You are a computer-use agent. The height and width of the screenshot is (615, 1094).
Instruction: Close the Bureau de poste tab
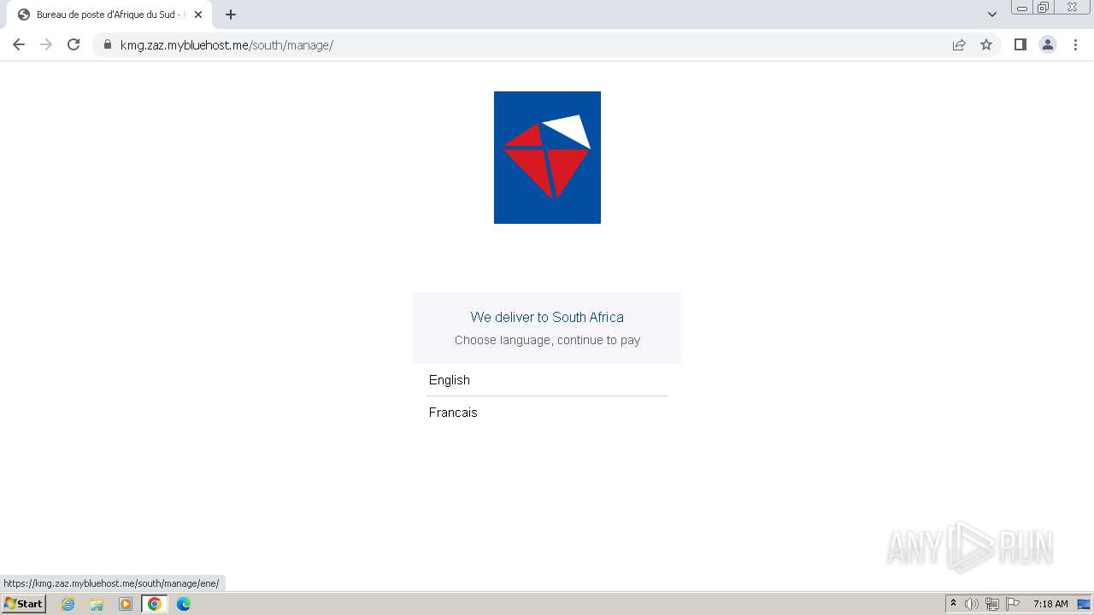pos(198,15)
